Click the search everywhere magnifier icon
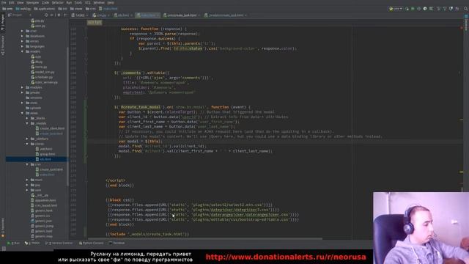Screen dimensions: 469x264 tap(465, 9)
